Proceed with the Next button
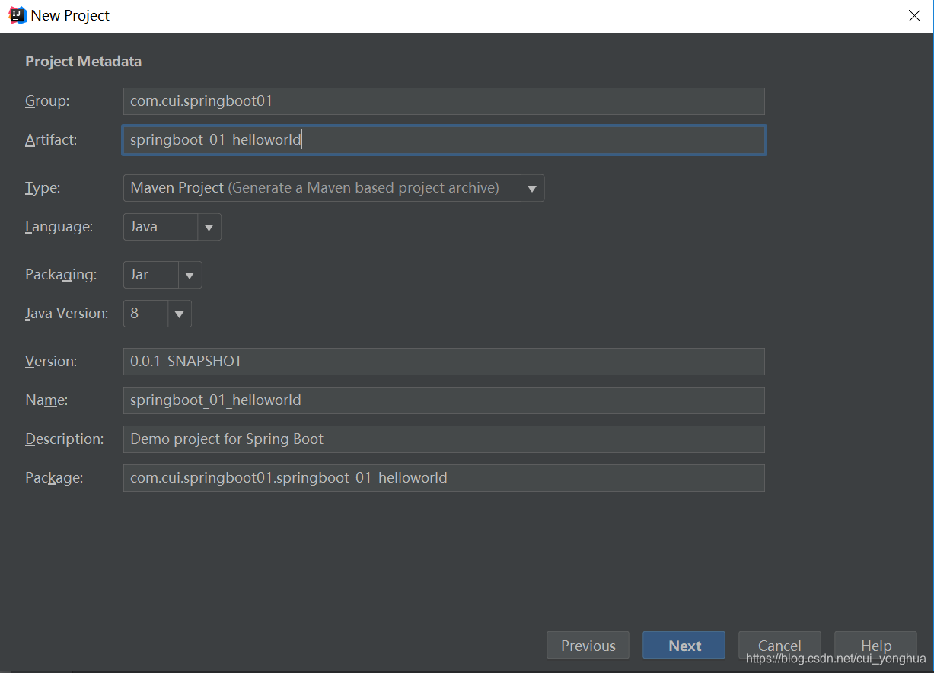This screenshot has width=934, height=673. (x=684, y=646)
